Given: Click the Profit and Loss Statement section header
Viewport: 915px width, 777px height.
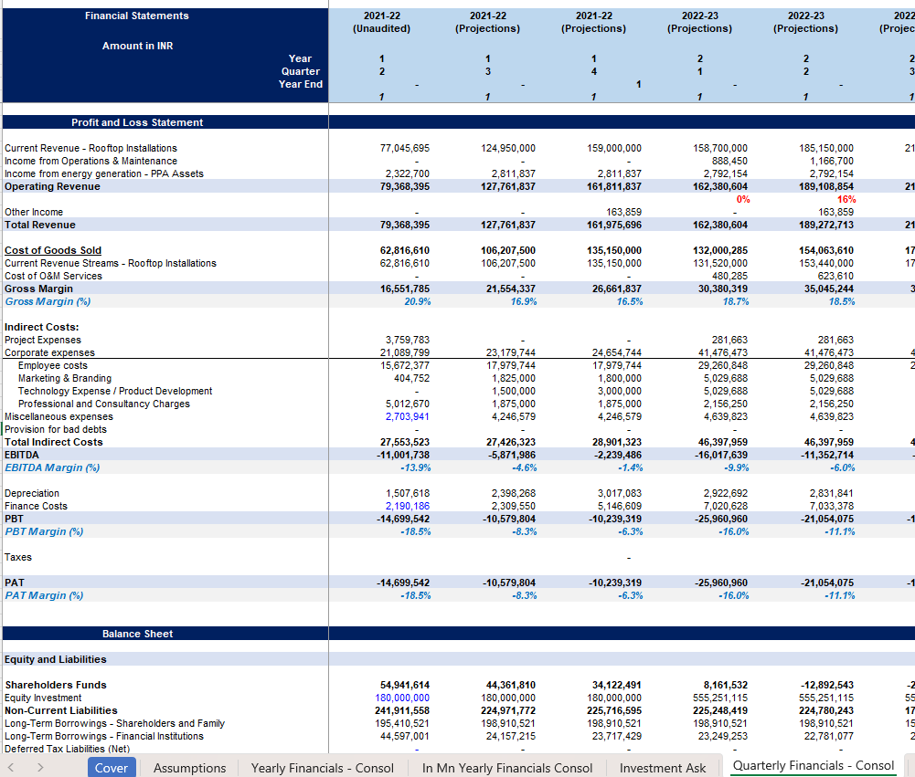Looking at the screenshot, I should 137,122.
